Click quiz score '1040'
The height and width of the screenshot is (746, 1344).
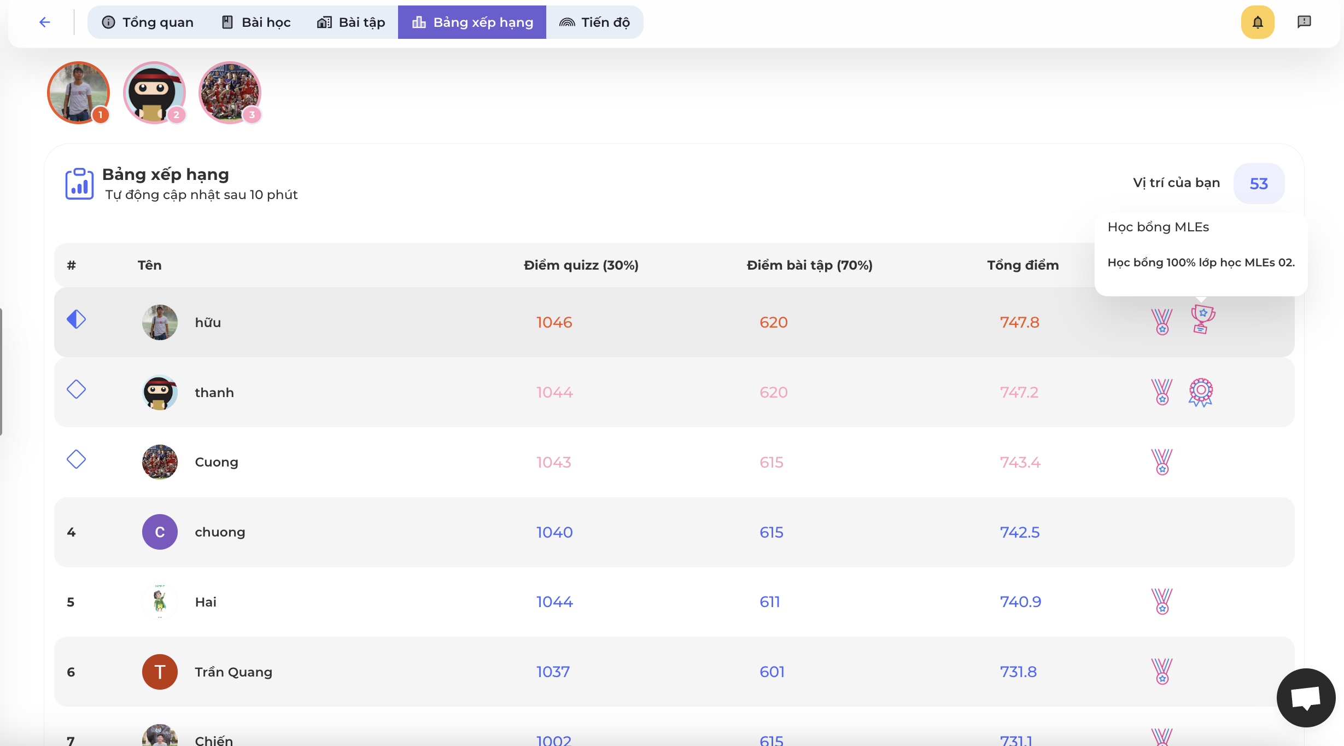(554, 532)
